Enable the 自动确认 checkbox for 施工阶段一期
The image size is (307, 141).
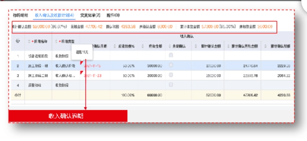171,65
